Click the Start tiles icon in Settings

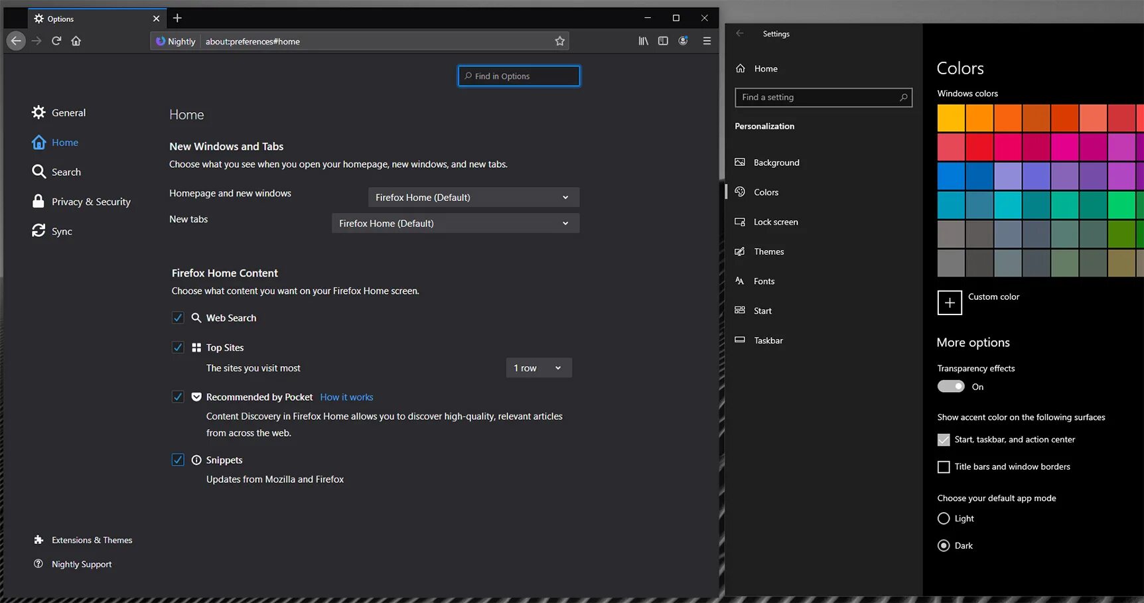[x=740, y=310]
